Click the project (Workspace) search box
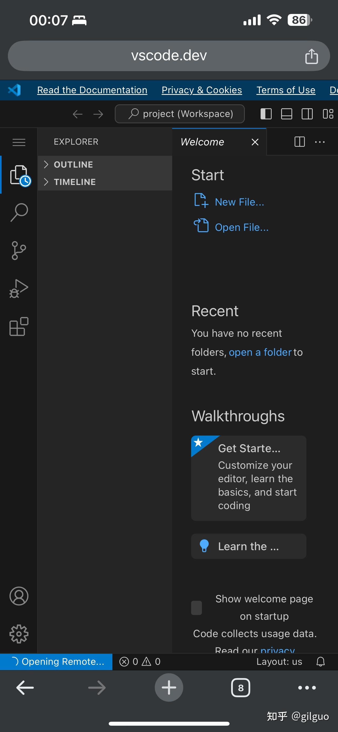The height and width of the screenshot is (732, 338). pos(180,114)
